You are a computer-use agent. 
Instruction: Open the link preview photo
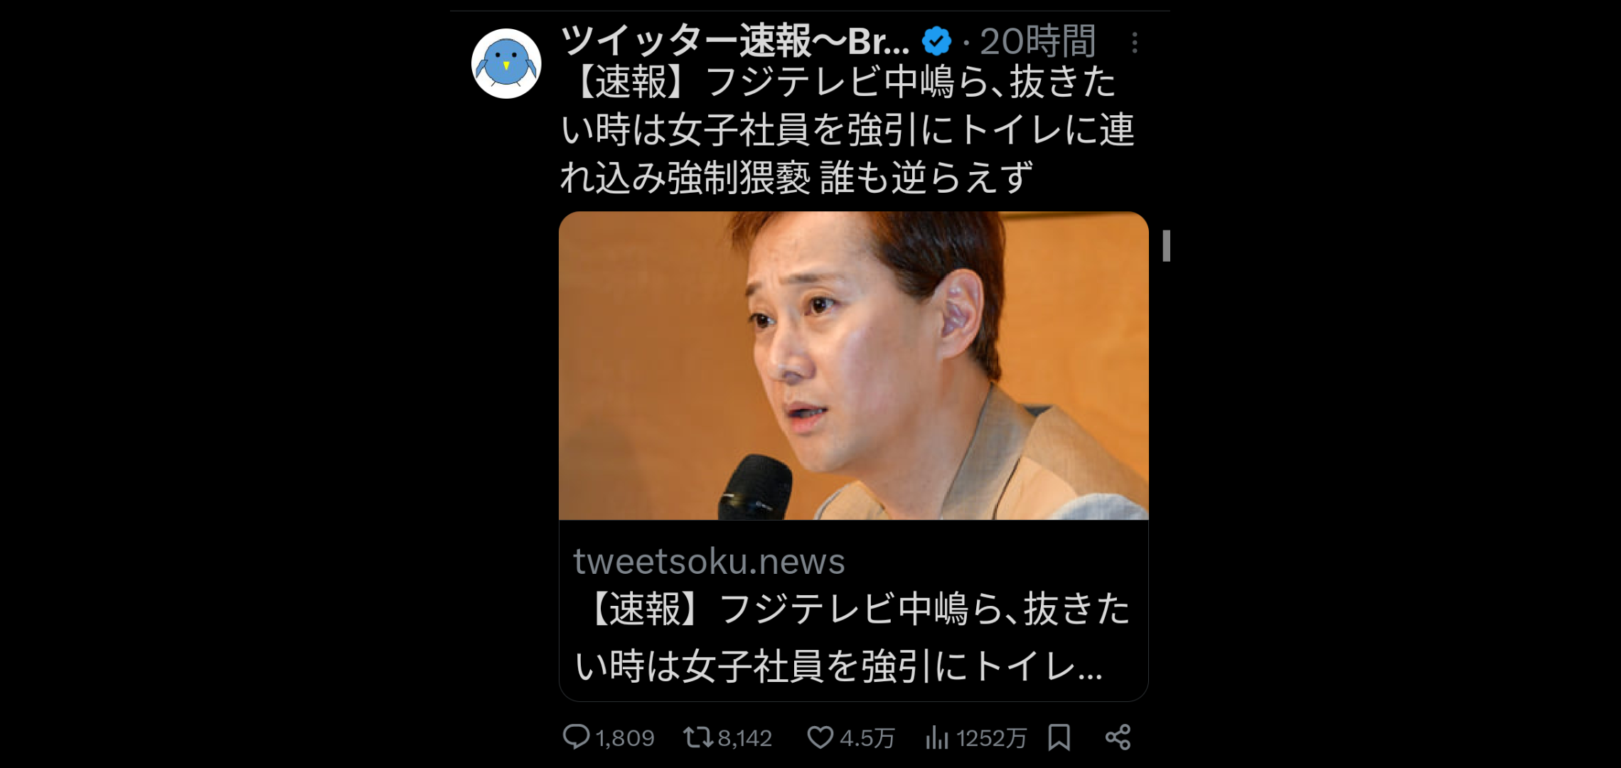pos(853,366)
